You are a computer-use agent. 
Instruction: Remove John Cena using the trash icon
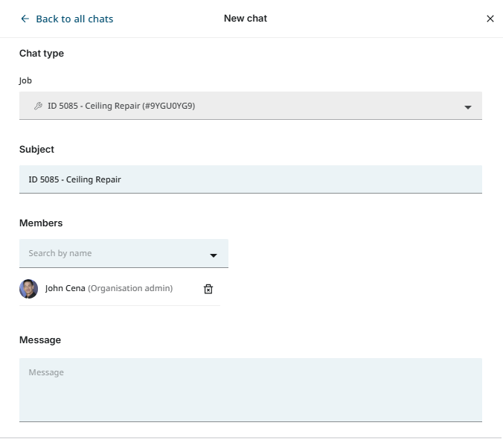[x=208, y=289]
